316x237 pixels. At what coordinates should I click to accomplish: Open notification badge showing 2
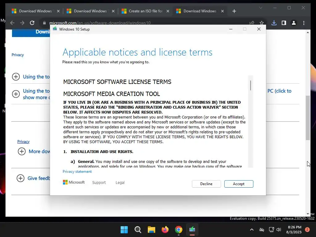[307, 230]
